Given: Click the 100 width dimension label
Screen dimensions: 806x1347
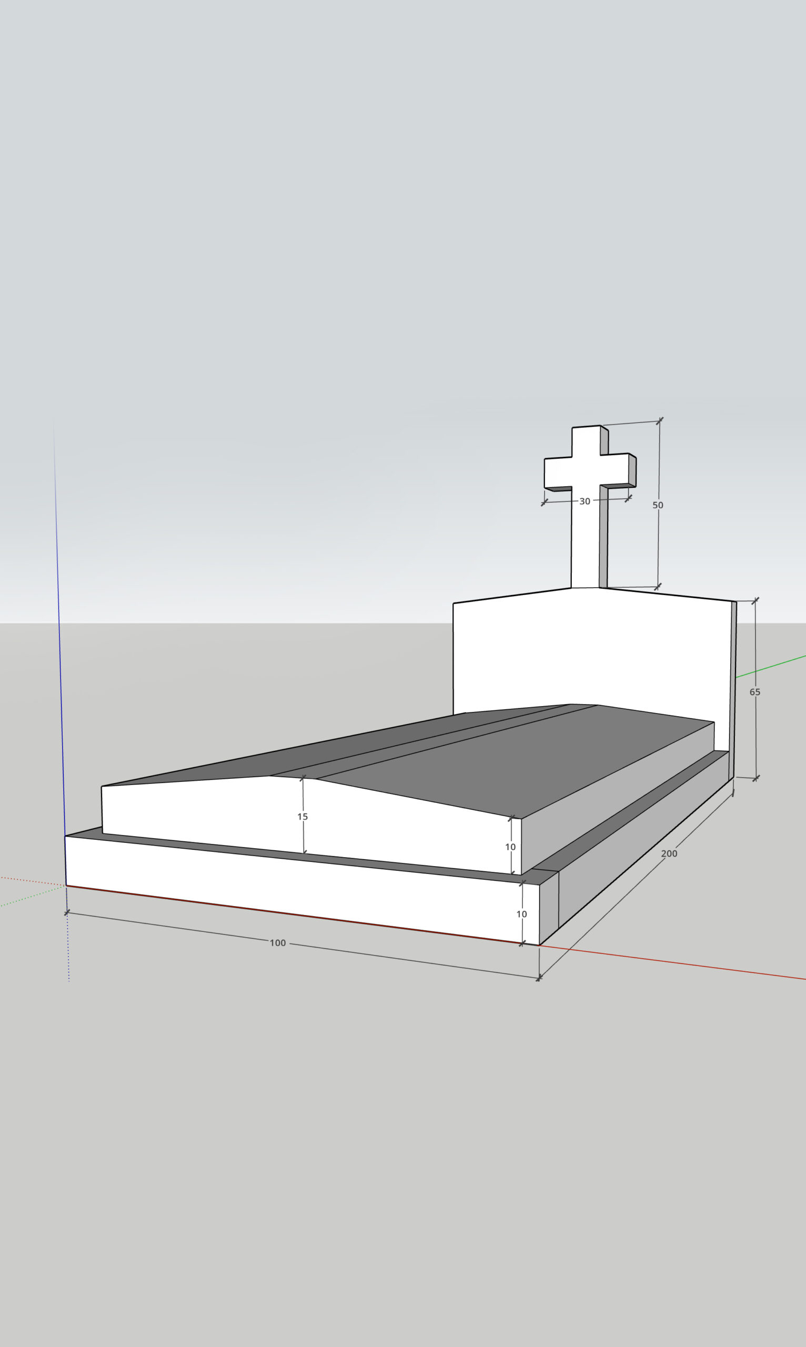Looking at the screenshot, I should click(x=278, y=943).
